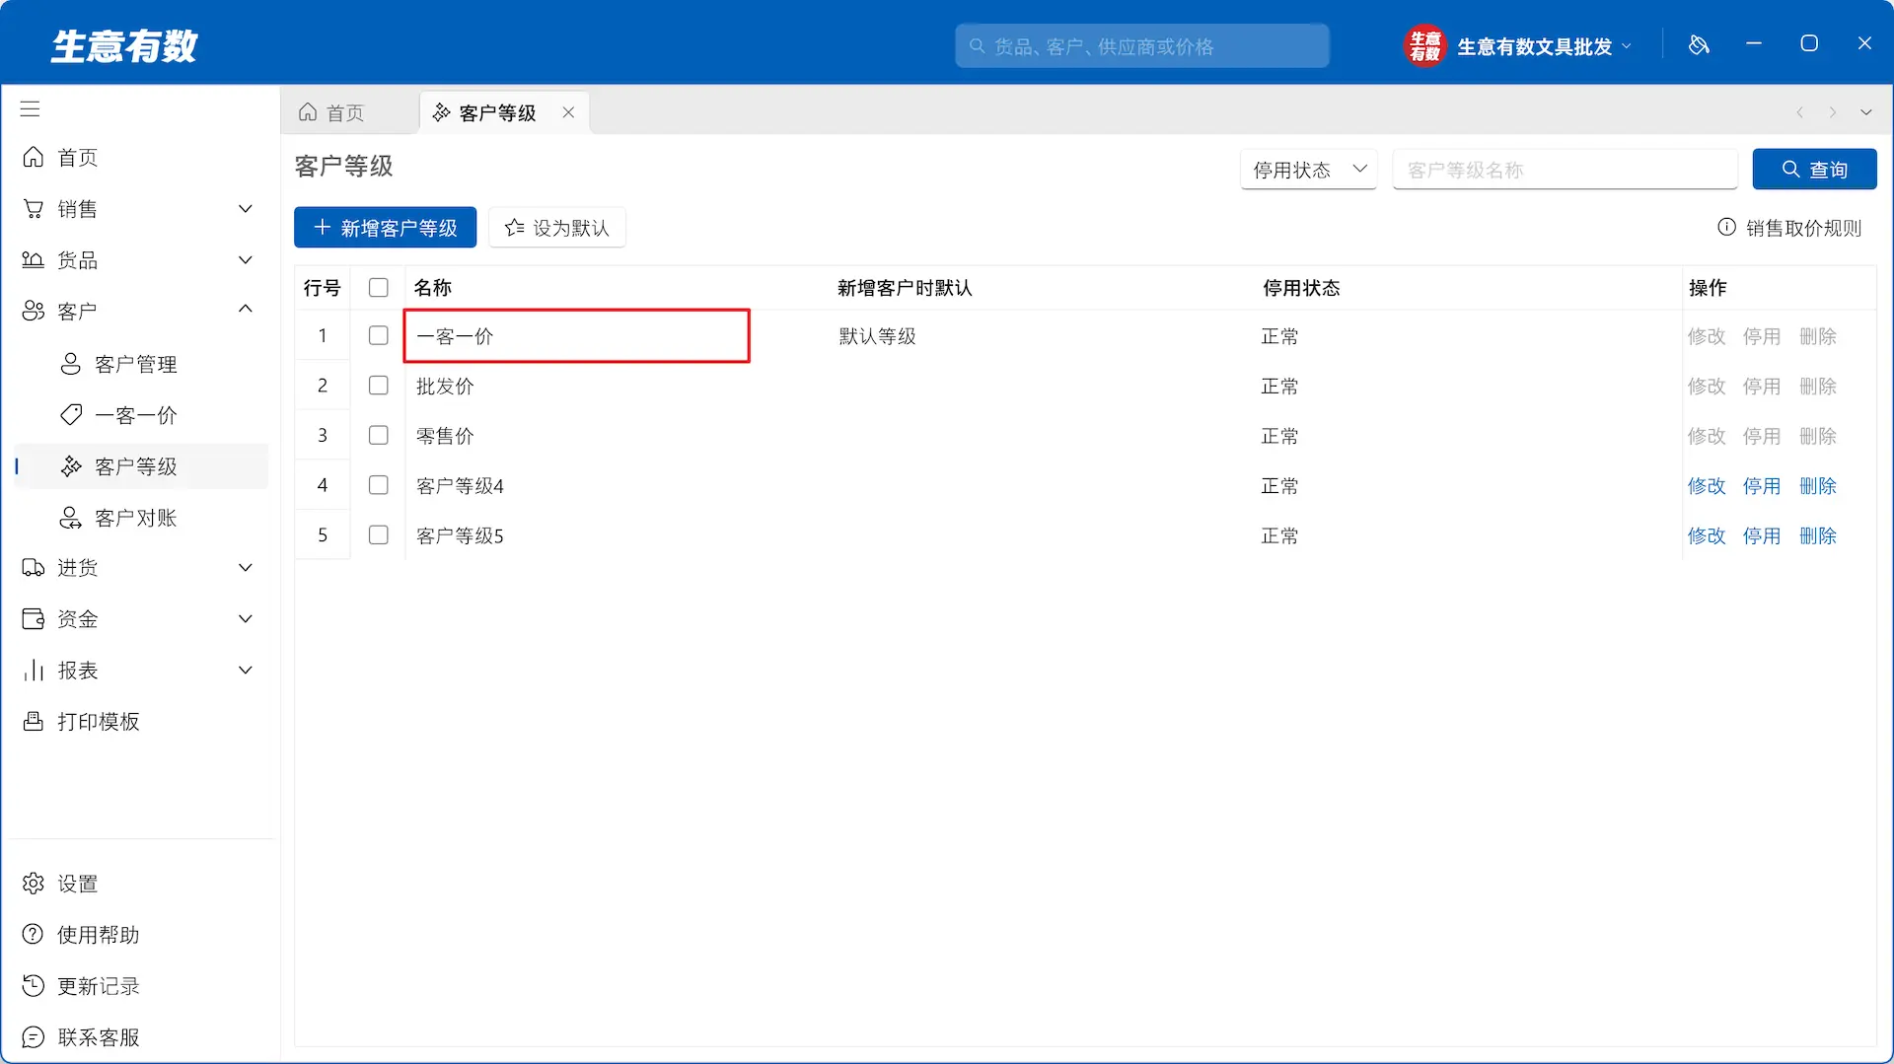Open the 停用状态 filter dropdown
Screen dimensions: 1894x1064
click(x=1308, y=170)
